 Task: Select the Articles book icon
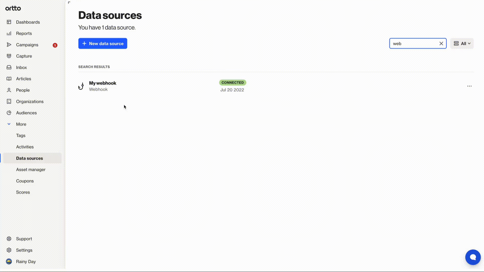(x=9, y=79)
